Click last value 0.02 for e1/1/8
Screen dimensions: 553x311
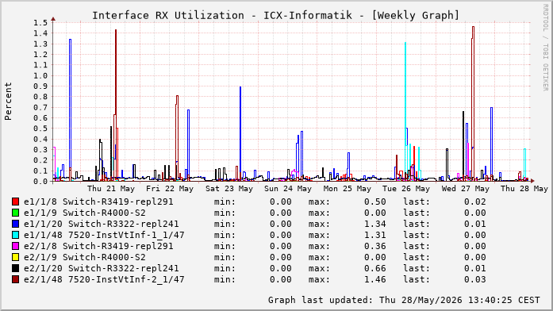pyautogui.click(x=475, y=202)
